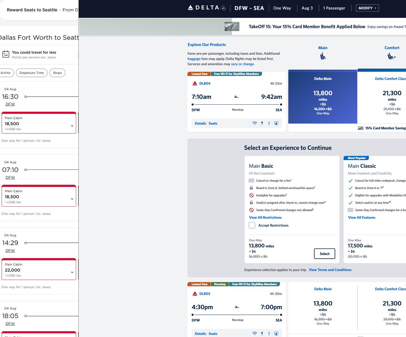Select the Comfort column header
This screenshot has width=406, height=337.
tap(392, 48)
